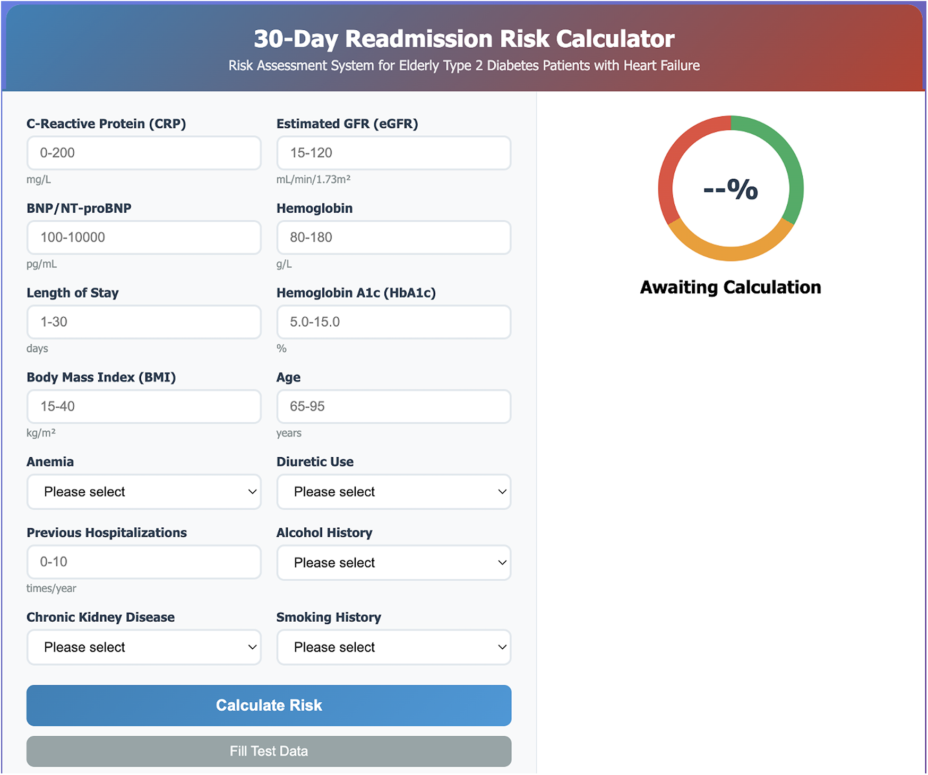Click the green segment of risk gauge
The height and width of the screenshot is (775, 928).
coord(790,159)
